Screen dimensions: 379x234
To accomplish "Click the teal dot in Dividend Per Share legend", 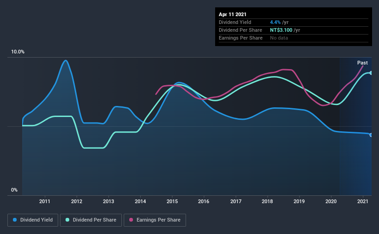I will (x=67, y=220).
